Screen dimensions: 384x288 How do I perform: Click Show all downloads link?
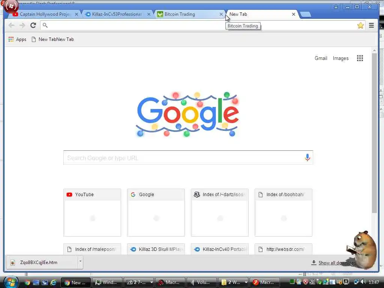pos(337,263)
